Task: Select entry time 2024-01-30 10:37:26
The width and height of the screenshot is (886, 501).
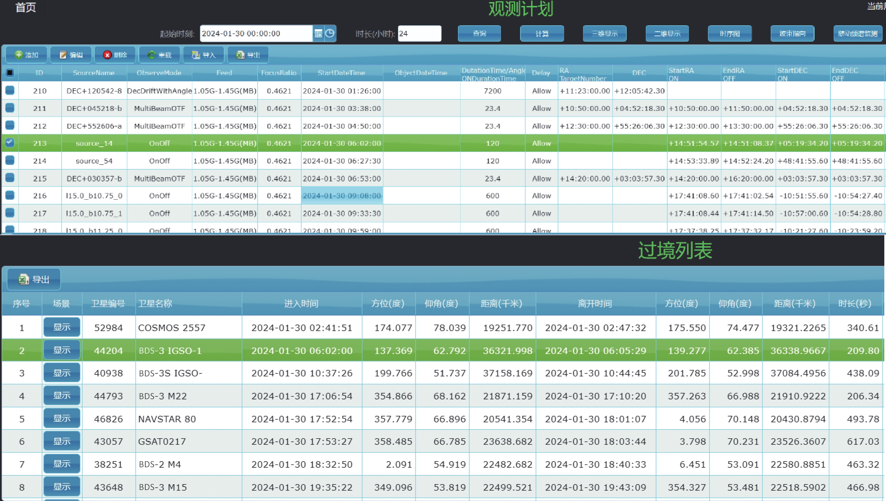Action: point(302,373)
